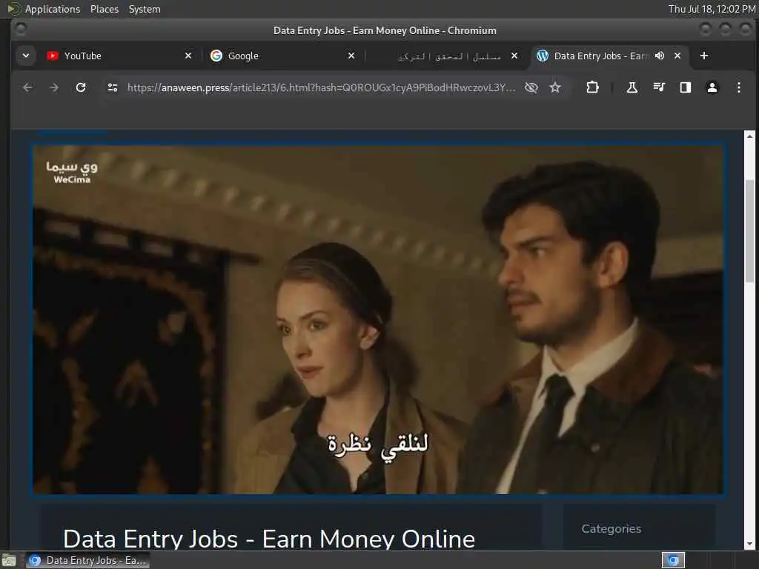
Task: Open the Extensions puzzle icon
Action: (x=592, y=87)
